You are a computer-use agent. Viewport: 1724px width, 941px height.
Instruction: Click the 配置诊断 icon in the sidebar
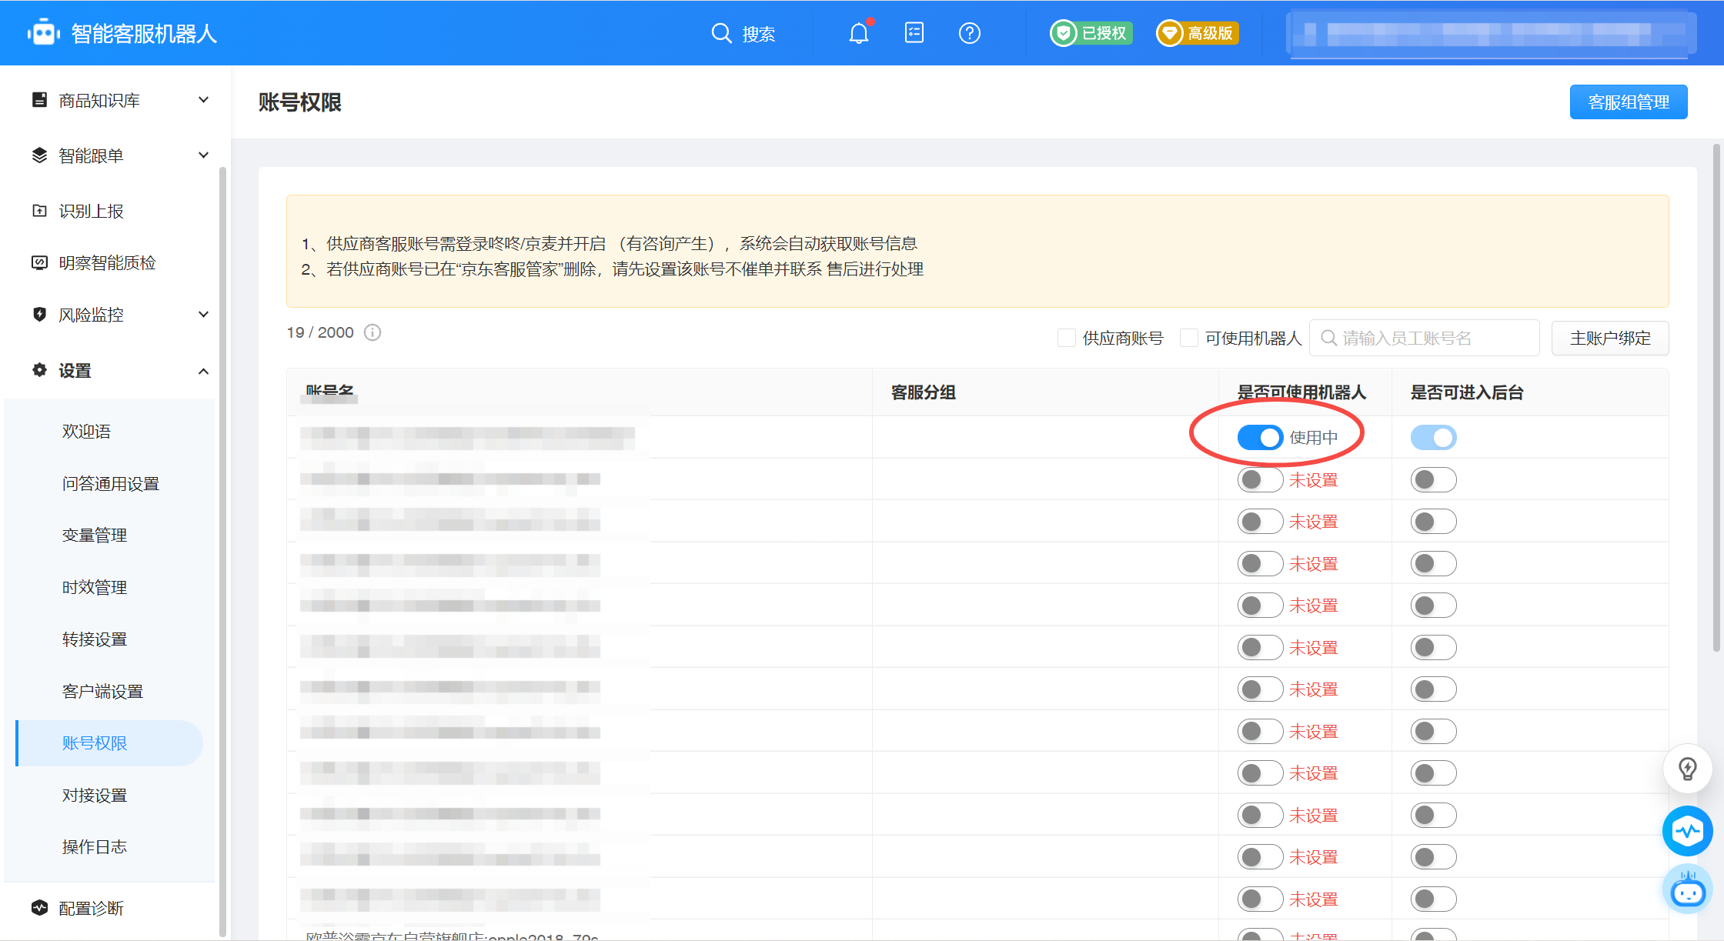(39, 908)
